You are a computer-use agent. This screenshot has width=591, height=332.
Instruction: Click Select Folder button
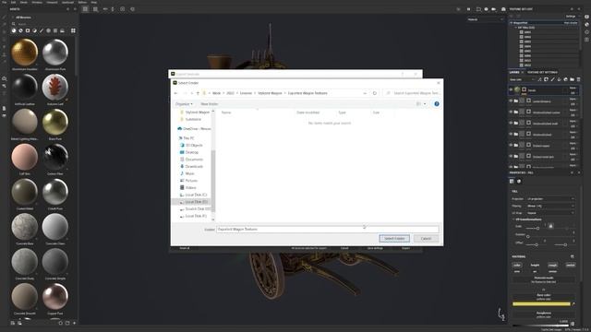[x=394, y=238]
